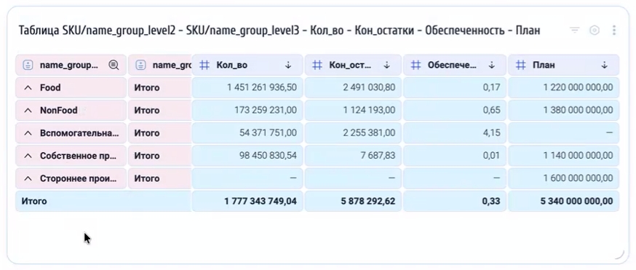Image resolution: width=636 pixels, height=270 pixels.
Task: Collapse the Food row
Action: 28,87
